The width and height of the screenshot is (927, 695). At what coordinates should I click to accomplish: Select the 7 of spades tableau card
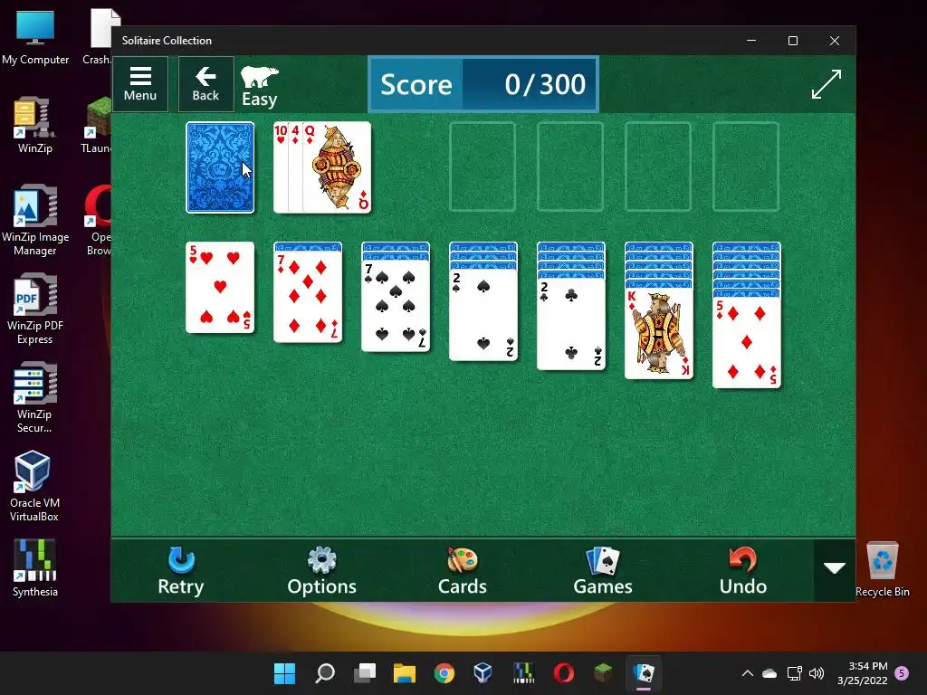point(396,306)
